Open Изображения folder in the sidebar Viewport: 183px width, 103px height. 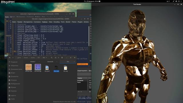point(15,84)
